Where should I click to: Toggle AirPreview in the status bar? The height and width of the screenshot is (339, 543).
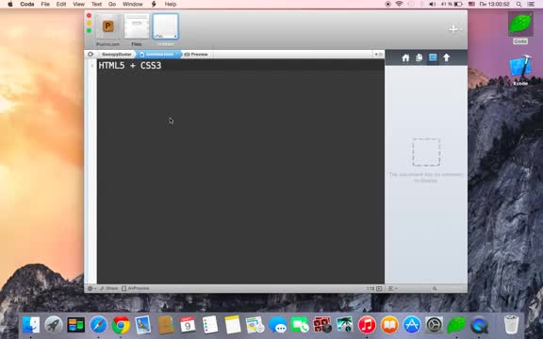click(x=136, y=288)
